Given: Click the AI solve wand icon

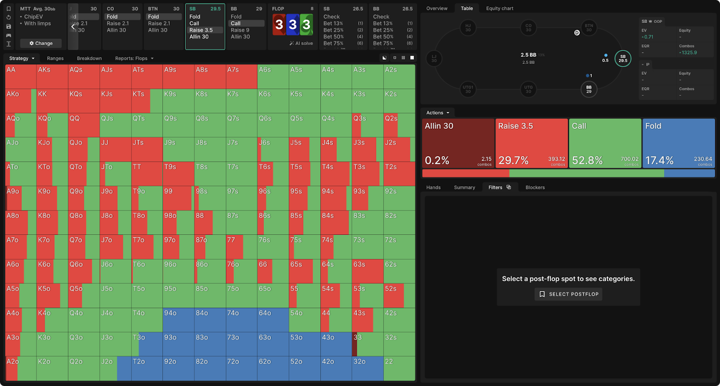Looking at the screenshot, I should (292, 44).
